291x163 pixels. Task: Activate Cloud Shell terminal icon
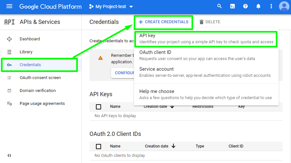232,6
